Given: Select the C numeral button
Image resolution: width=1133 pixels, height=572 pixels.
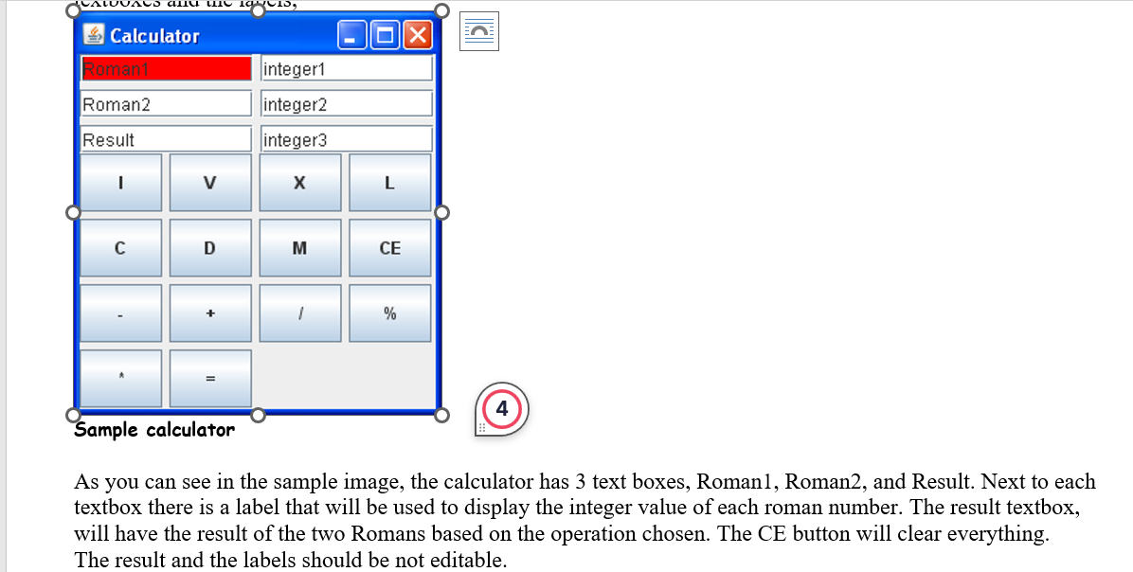Looking at the screenshot, I should pyautogui.click(x=120, y=248).
